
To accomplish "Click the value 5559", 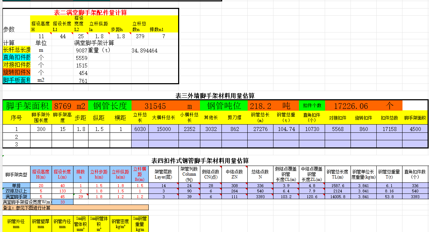I will point(81,58).
